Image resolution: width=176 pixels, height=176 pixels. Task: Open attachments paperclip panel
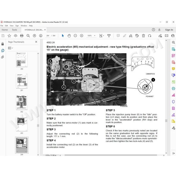click(x=3, y=57)
